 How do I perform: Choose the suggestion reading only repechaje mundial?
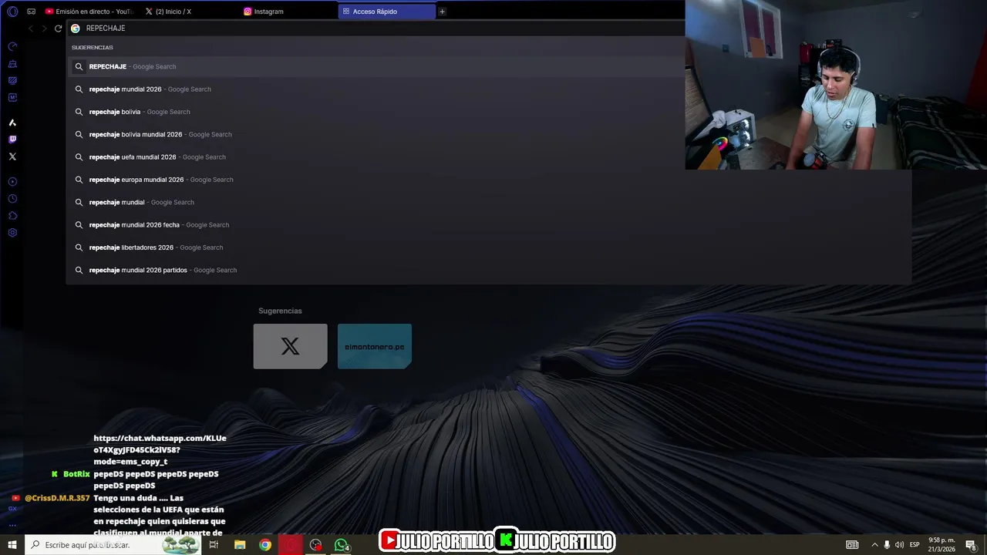tap(488, 202)
